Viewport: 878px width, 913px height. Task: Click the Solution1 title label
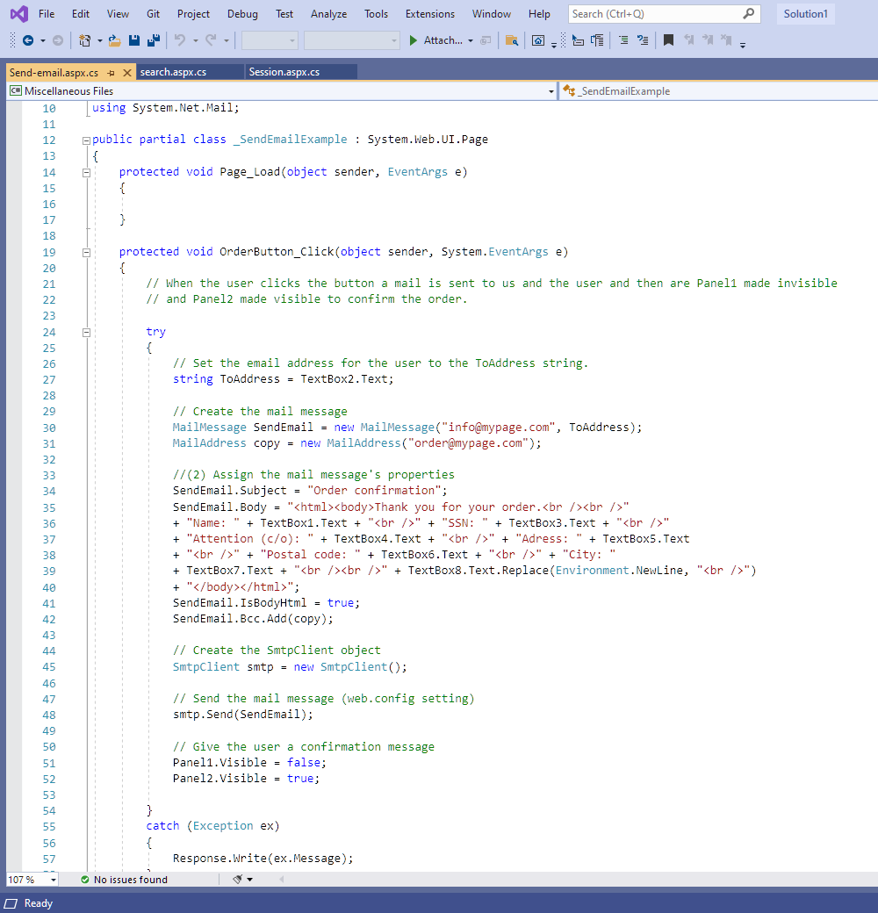pyautogui.click(x=805, y=13)
